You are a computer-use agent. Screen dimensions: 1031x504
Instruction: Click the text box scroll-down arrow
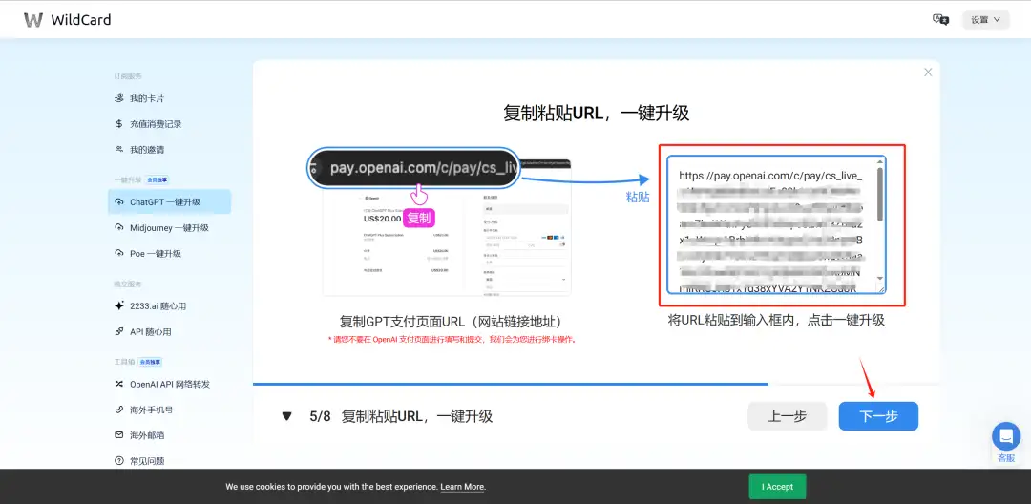tap(880, 279)
